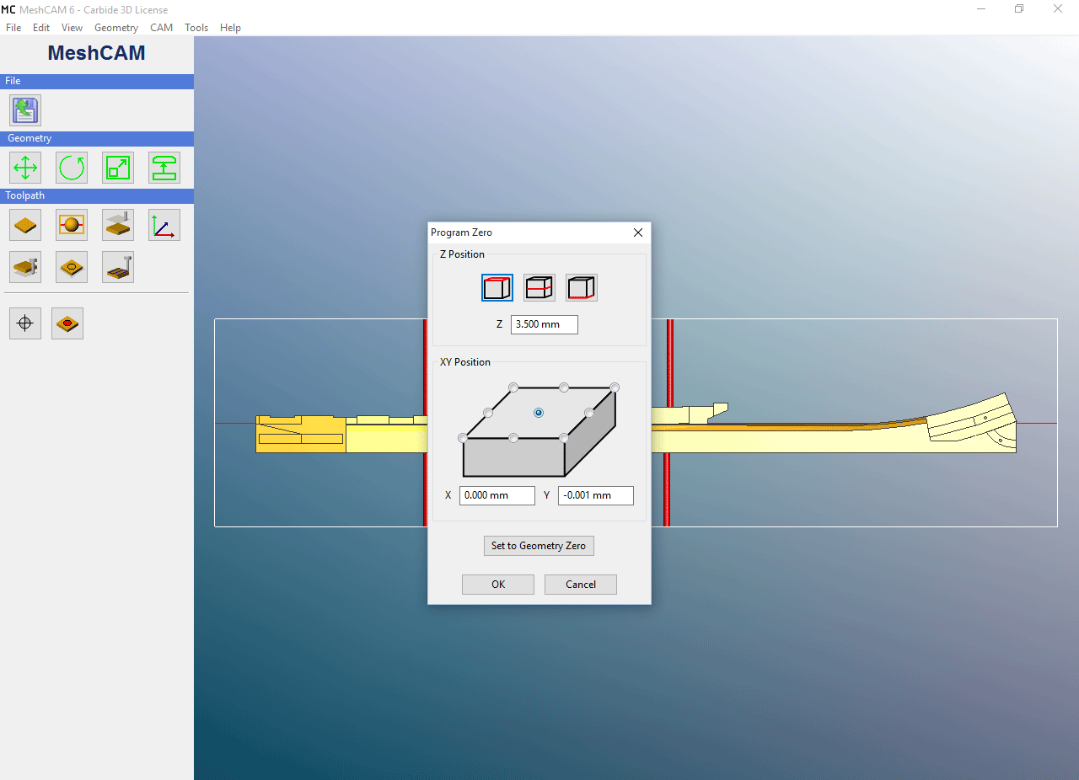Click the Geometry section header in sidebar
Viewport: 1079px width, 780px height.
97,138
